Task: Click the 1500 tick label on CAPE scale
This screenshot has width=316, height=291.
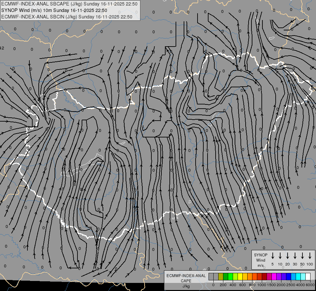Action: 271,285
